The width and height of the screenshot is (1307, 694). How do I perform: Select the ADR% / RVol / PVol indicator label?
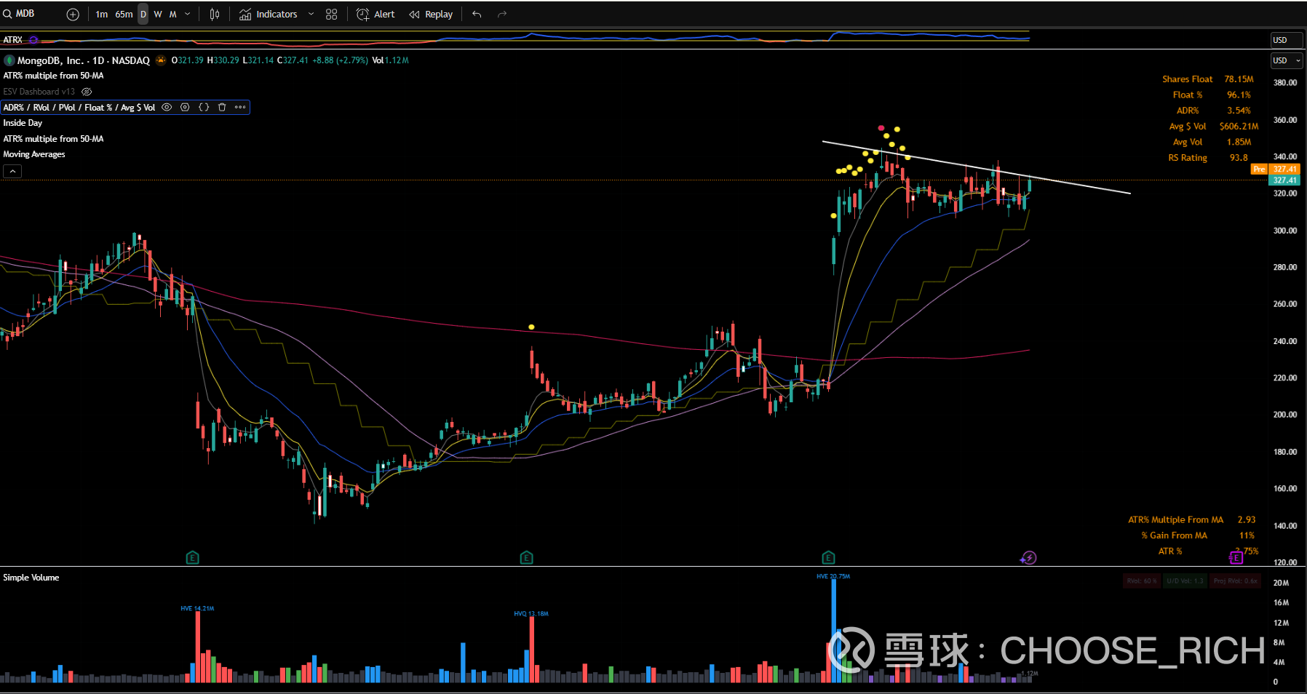[x=79, y=108]
